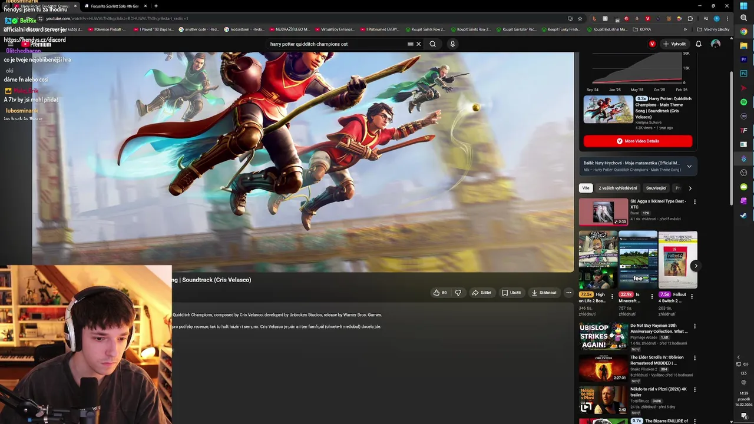Screen dimensions: 754x424
Task: Open the KOPKA bookmarks folder
Action: coord(643,29)
